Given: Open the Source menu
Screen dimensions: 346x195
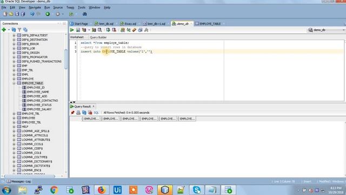Looking at the screenshot, I should click(58, 7).
